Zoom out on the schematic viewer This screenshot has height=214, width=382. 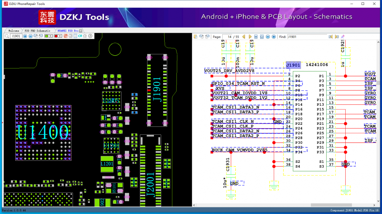(x=268, y=37)
